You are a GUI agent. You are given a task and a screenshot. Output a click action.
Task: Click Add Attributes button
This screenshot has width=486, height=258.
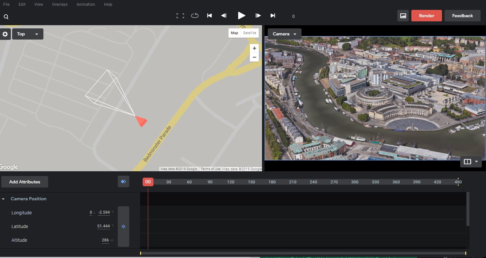pos(25,182)
